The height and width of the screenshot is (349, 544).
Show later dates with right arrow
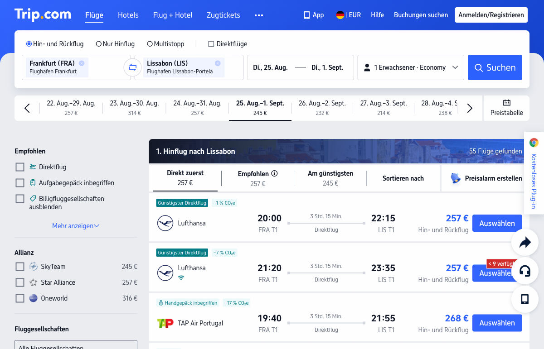[x=470, y=108]
